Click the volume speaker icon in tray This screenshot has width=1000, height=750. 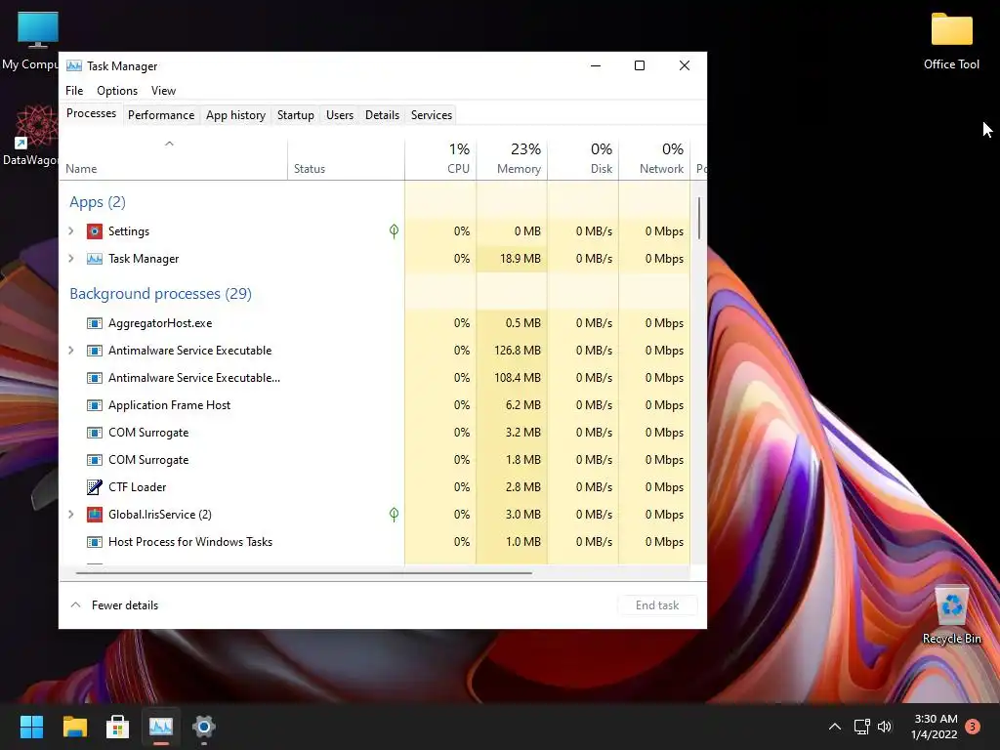click(885, 727)
